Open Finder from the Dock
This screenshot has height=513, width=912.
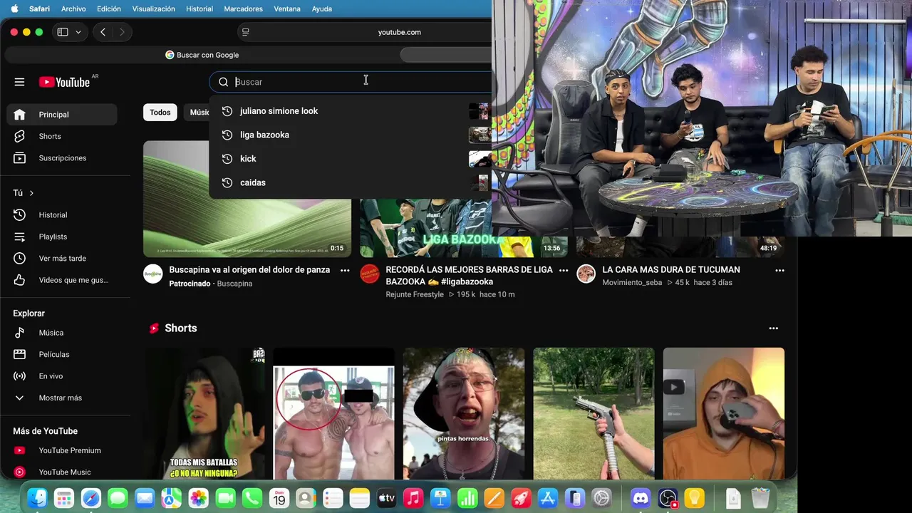pos(37,498)
